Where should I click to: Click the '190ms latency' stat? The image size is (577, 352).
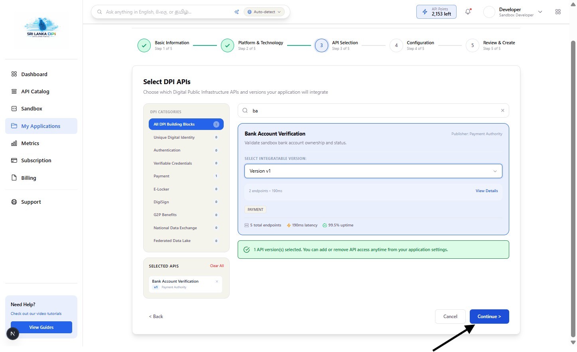[x=302, y=225]
